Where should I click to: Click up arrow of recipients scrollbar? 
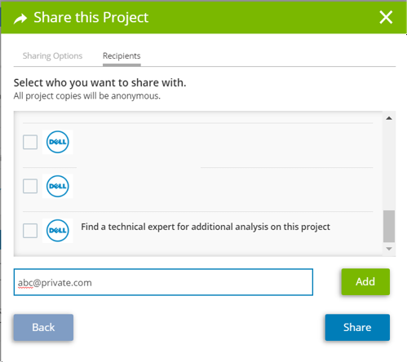389,118
